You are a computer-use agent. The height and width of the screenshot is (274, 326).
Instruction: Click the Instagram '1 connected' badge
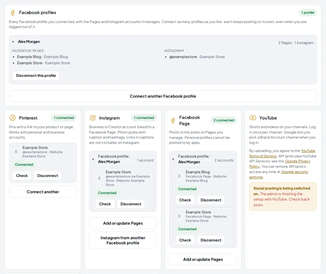coord(144,118)
